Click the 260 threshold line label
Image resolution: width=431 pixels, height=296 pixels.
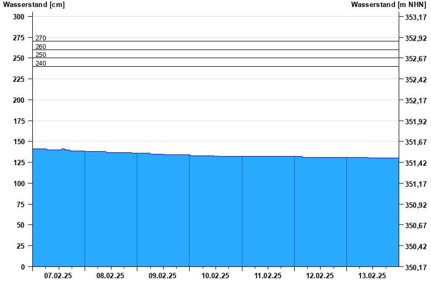[41, 47]
